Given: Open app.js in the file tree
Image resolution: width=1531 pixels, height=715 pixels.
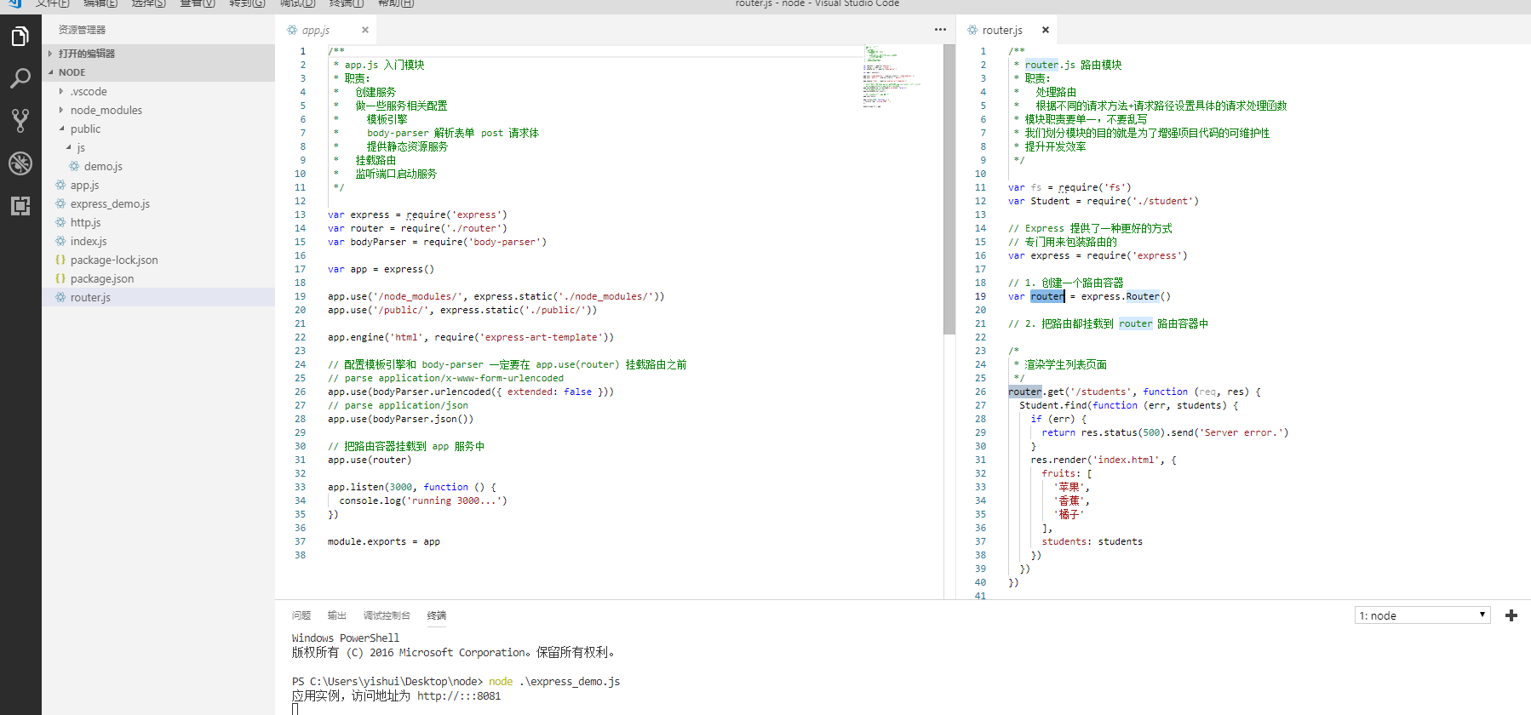Looking at the screenshot, I should 158,185.
